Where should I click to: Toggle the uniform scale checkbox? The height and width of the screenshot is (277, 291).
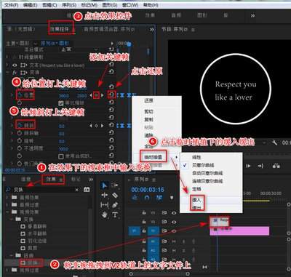click(x=61, y=103)
